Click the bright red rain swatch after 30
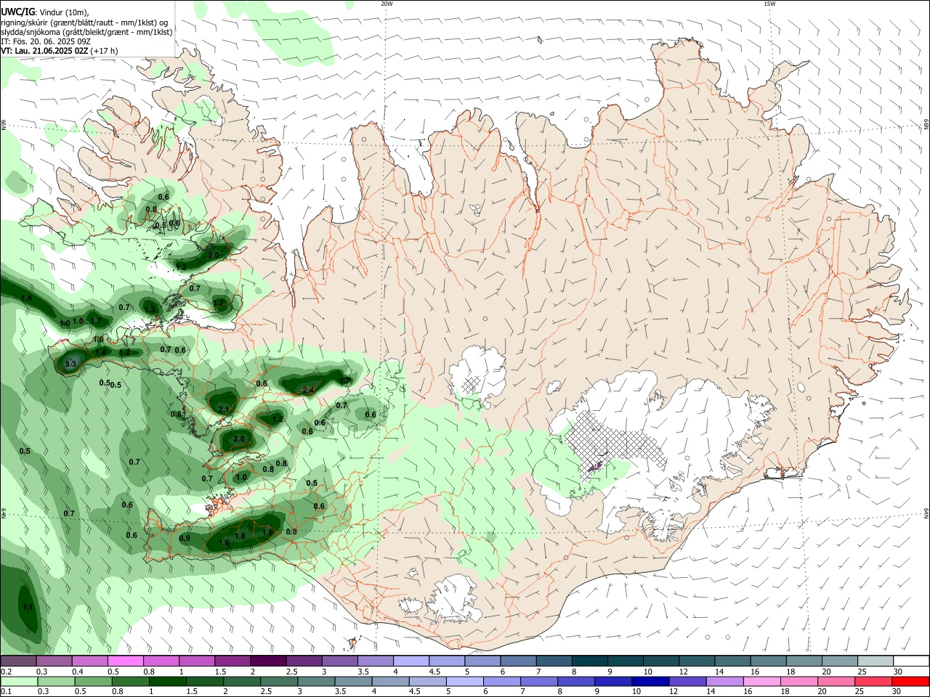Viewport: 930px width, 697px height. pyautogui.click(x=910, y=682)
